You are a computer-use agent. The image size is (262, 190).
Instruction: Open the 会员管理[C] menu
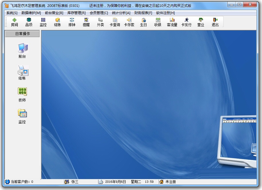(x=99, y=13)
